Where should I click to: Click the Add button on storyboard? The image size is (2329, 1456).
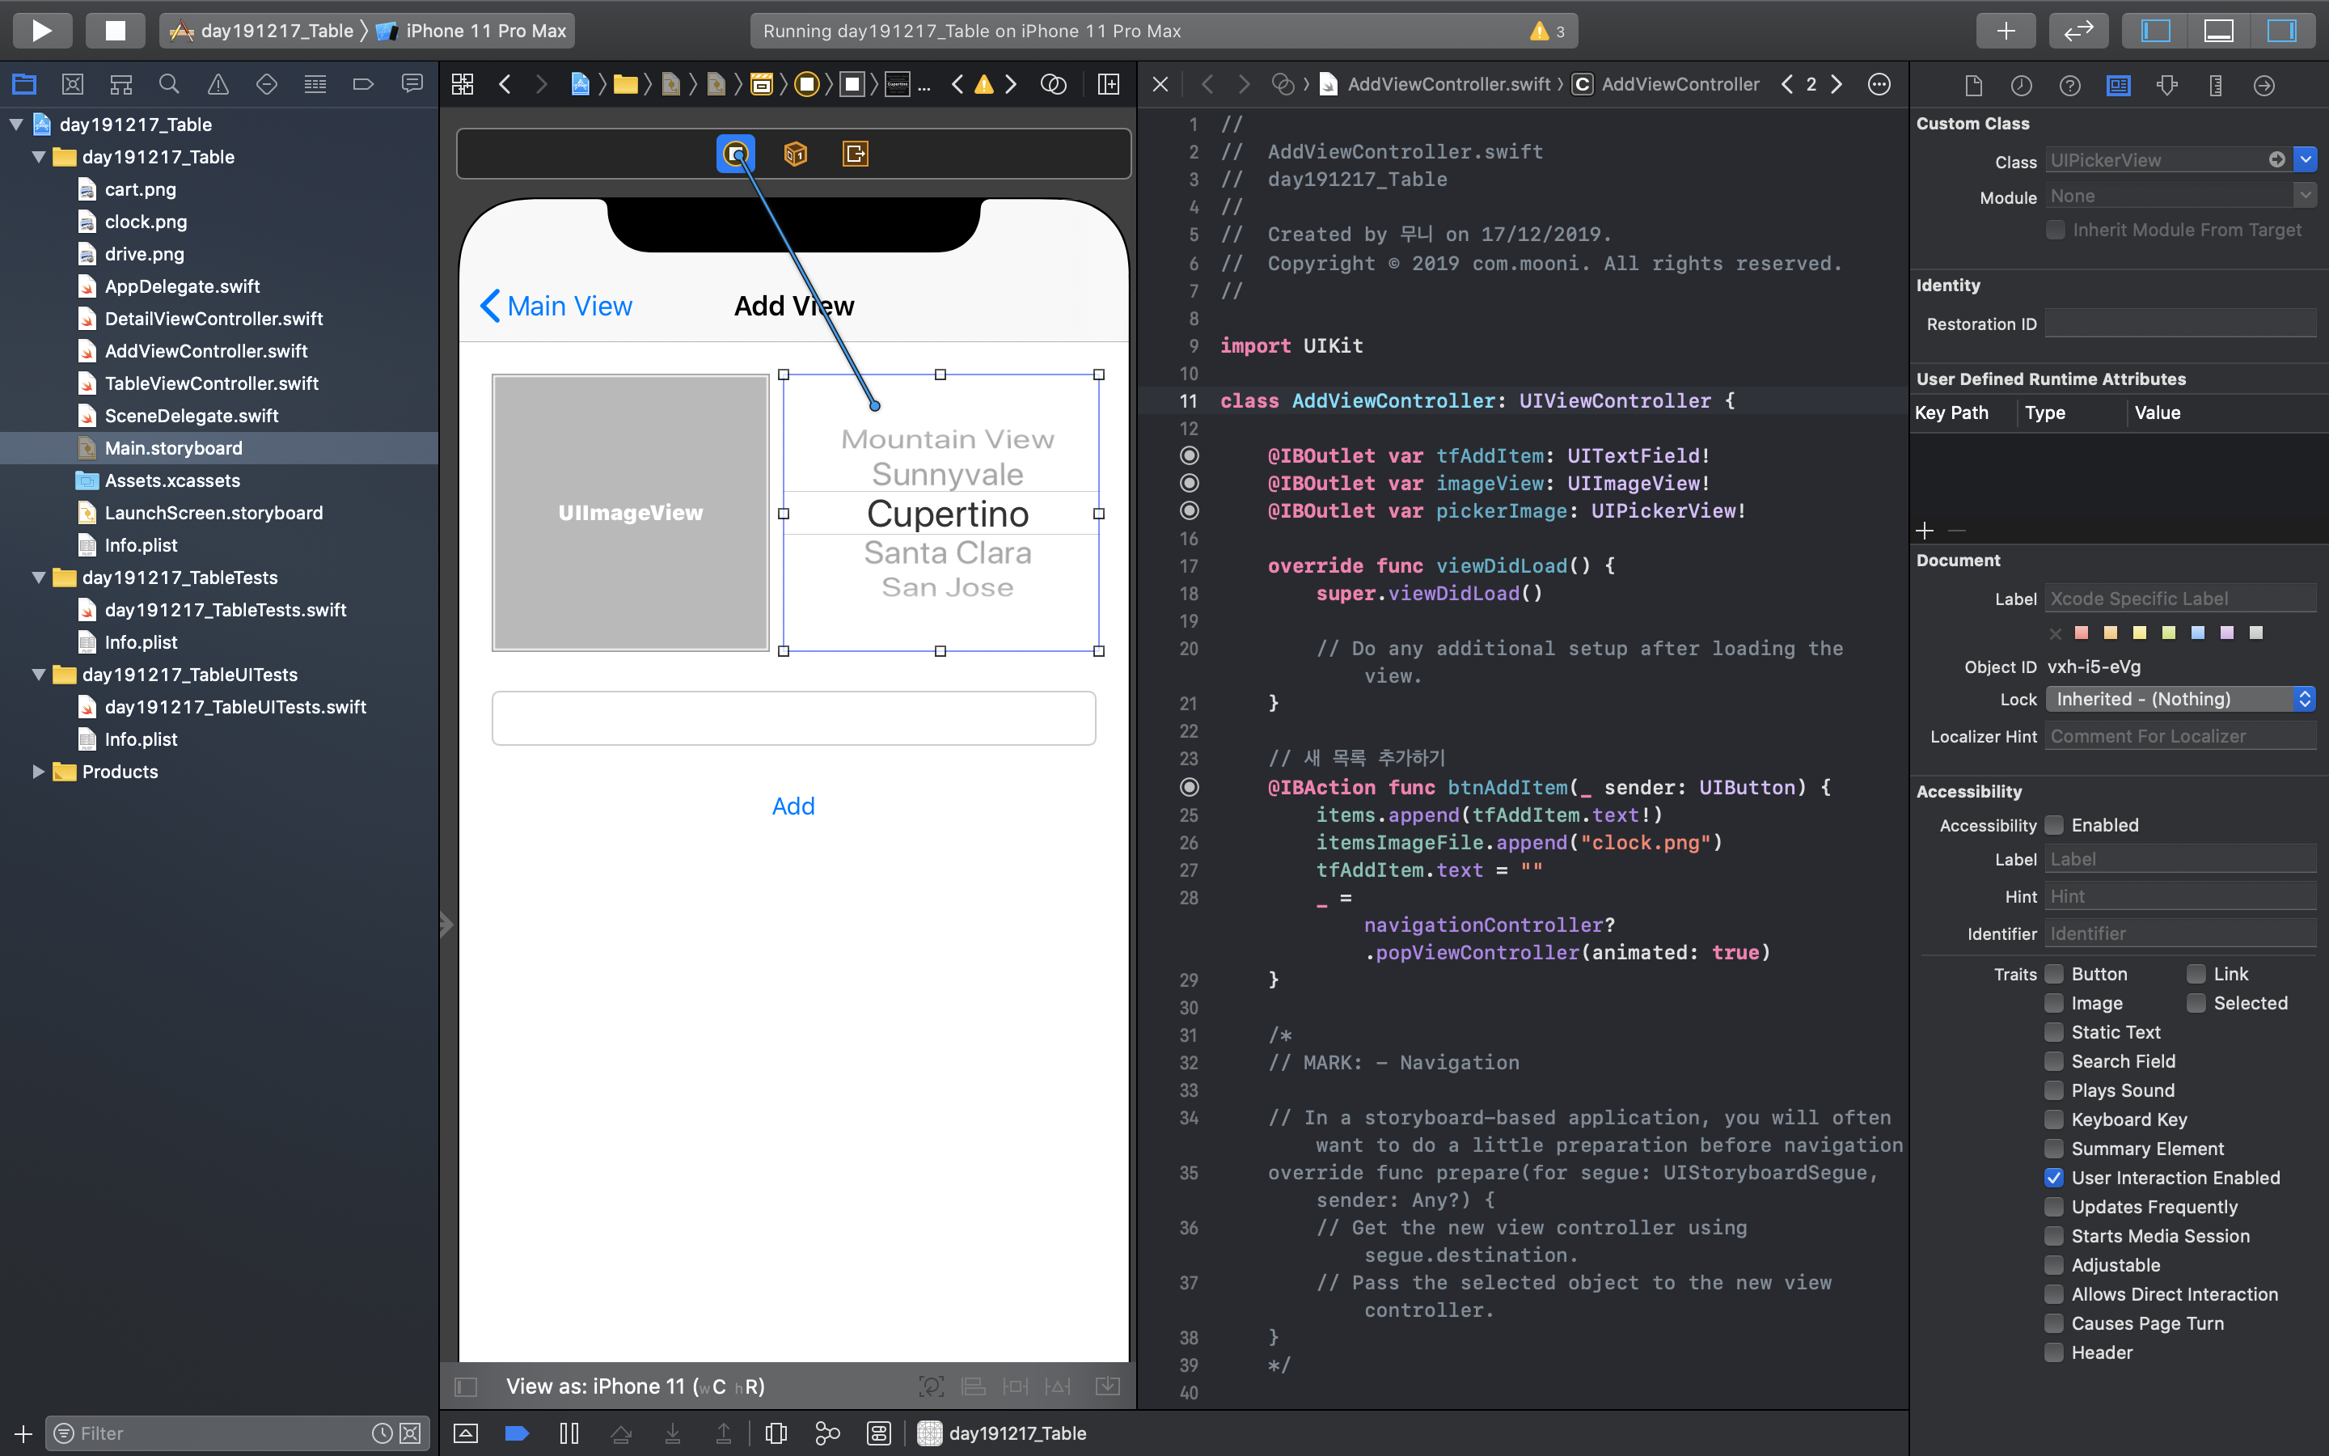click(x=793, y=806)
